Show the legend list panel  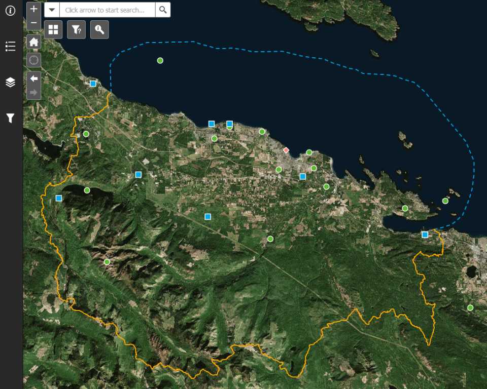[x=10, y=46]
